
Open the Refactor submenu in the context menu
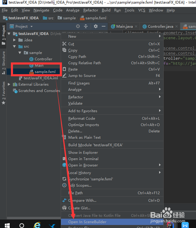tap(112, 97)
